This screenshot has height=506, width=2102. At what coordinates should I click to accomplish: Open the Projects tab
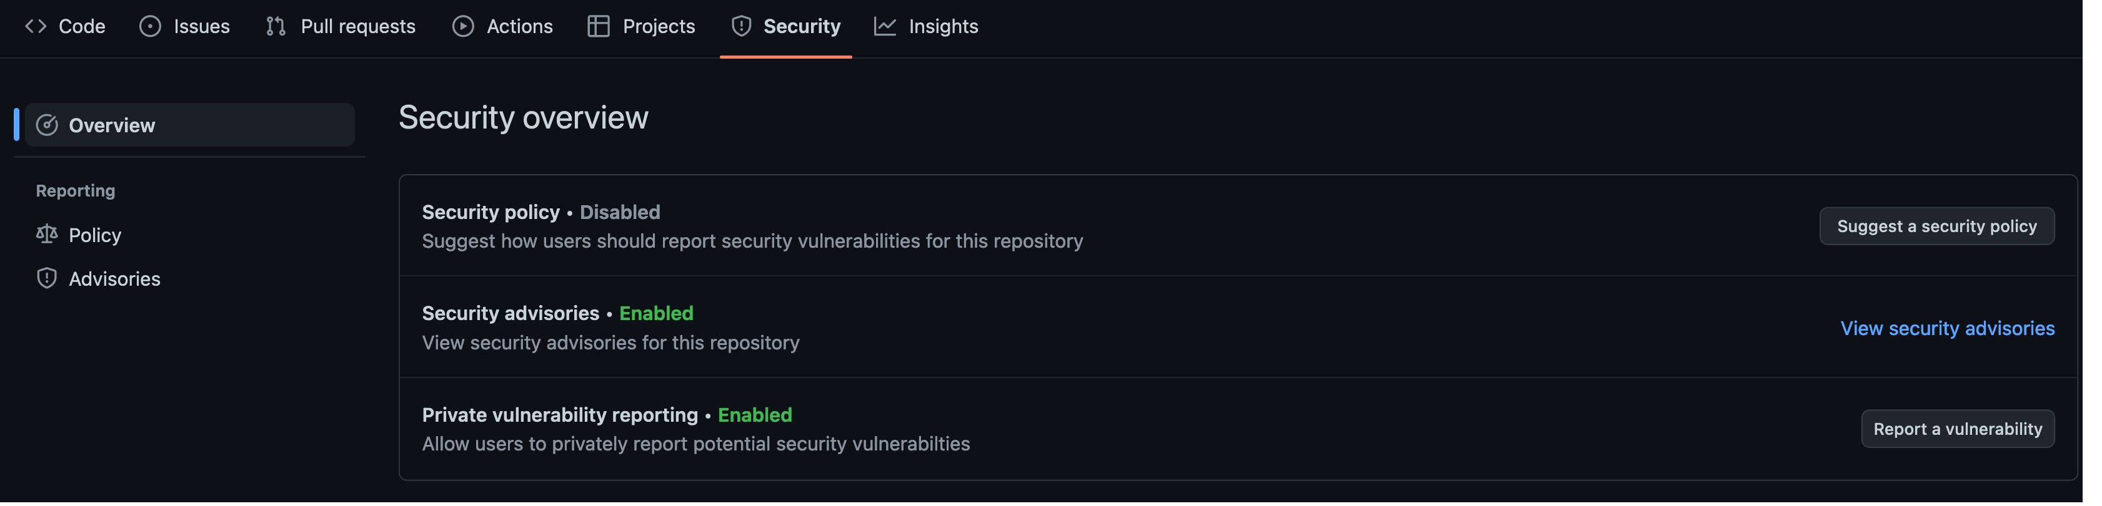[659, 26]
